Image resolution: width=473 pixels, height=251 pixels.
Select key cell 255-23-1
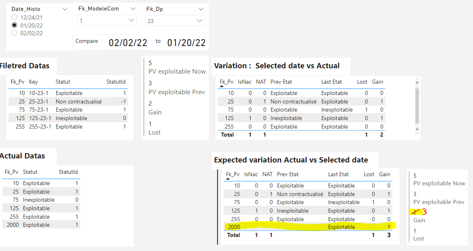pyautogui.click(x=40, y=127)
